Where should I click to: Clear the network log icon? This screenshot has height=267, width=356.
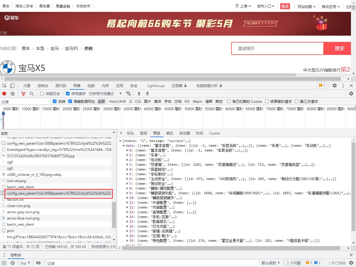pyautogui.click(x=13, y=94)
